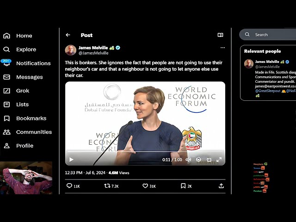This screenshot has height=222, width=296.
Task: Click the search magnifier icon
Action: click(x=247, y=34)
